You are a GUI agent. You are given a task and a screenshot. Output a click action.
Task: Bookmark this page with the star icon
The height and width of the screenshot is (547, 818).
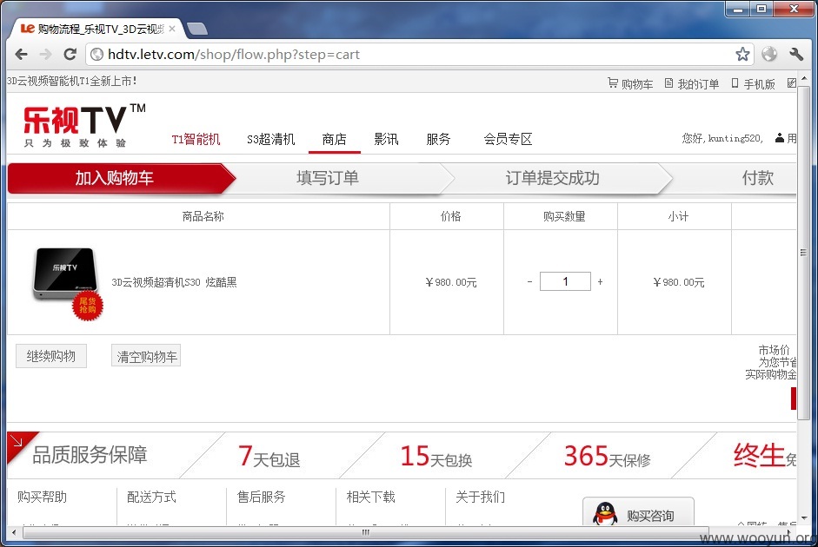pos(742,54)
